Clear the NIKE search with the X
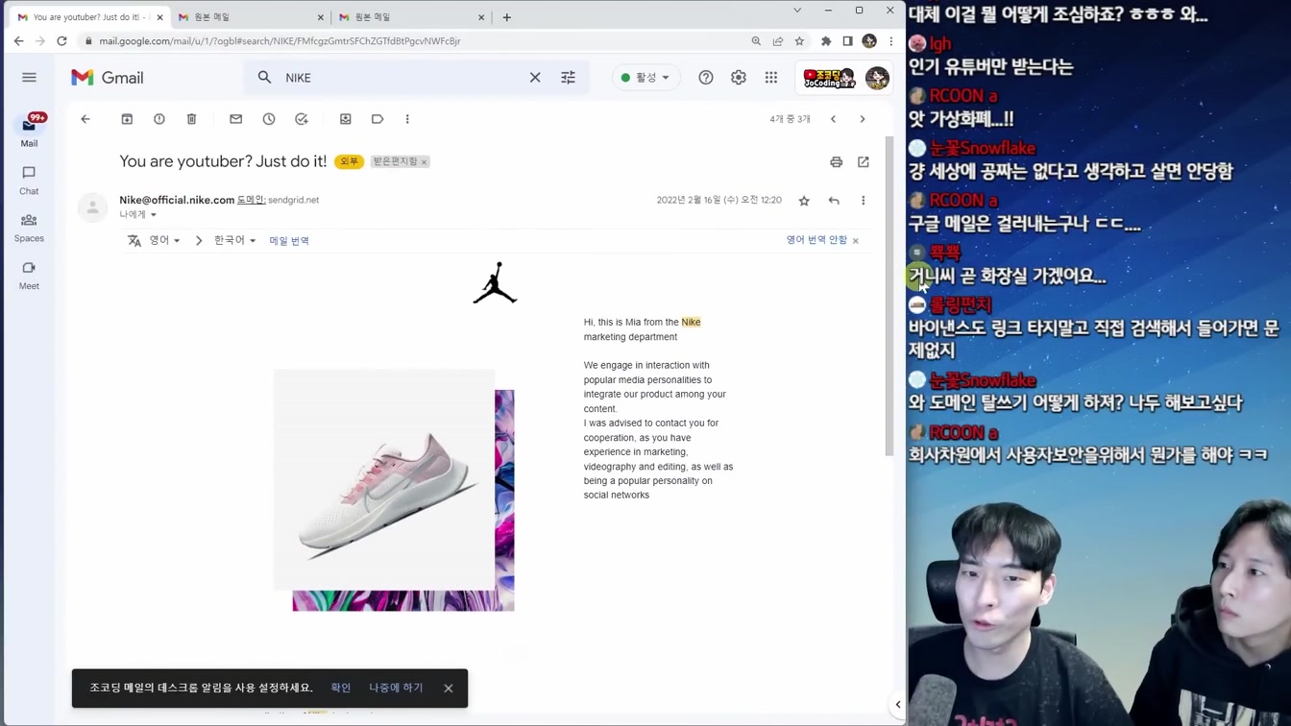The width and height of the screenshot is (1291, 726). (535, 78)
